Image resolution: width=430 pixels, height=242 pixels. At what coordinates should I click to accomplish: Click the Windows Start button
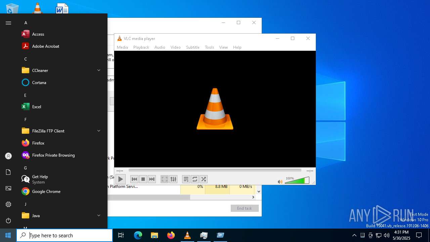[8, 235]
